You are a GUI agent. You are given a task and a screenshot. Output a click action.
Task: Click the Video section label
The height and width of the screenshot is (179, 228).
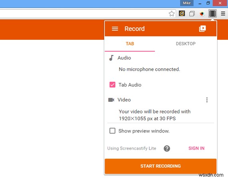pyautogui.click(x=124, y=100)
